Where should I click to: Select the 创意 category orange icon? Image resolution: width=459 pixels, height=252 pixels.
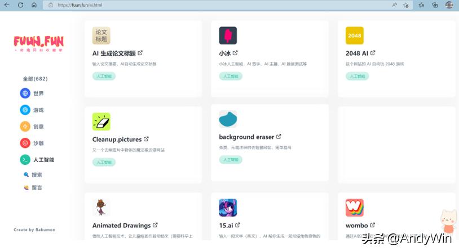25,127
